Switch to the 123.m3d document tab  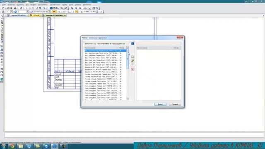[35, 15]
